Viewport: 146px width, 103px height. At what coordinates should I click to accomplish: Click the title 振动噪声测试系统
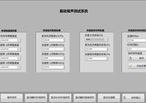[x=74, y=11]
